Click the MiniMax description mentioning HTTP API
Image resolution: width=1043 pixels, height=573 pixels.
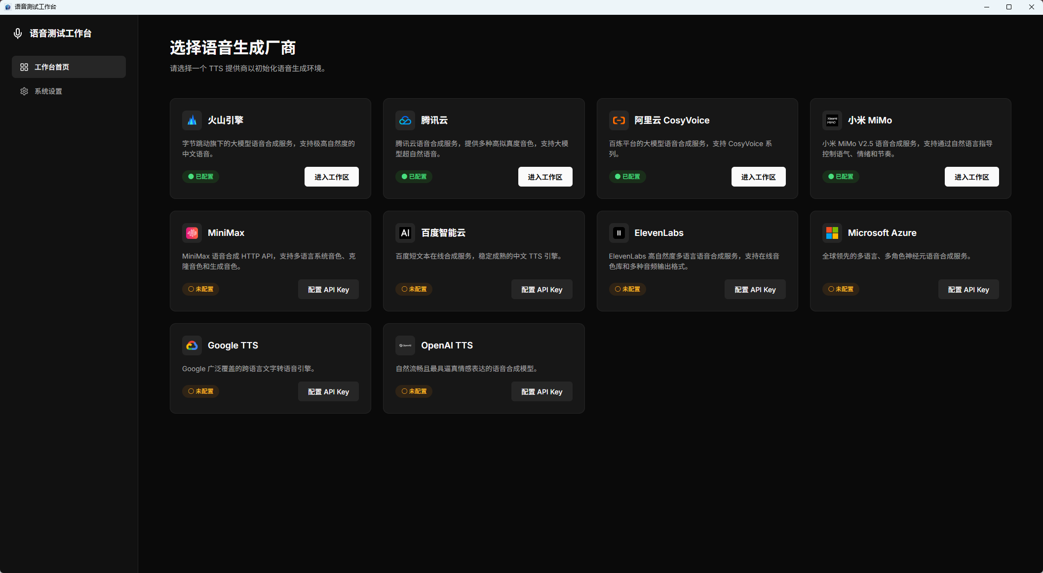(x=269, y=261)
